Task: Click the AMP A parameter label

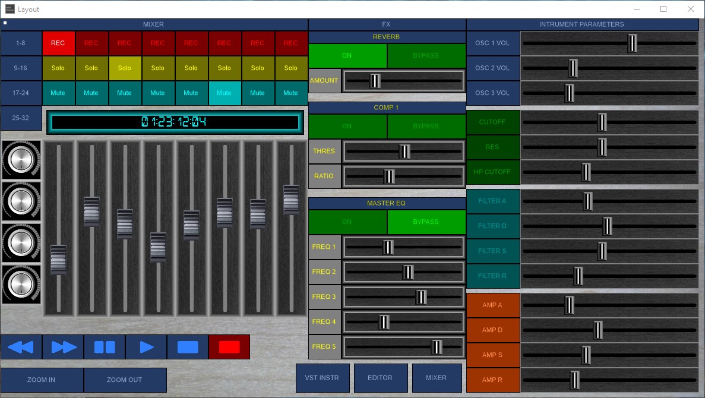Action: (493, 305)
